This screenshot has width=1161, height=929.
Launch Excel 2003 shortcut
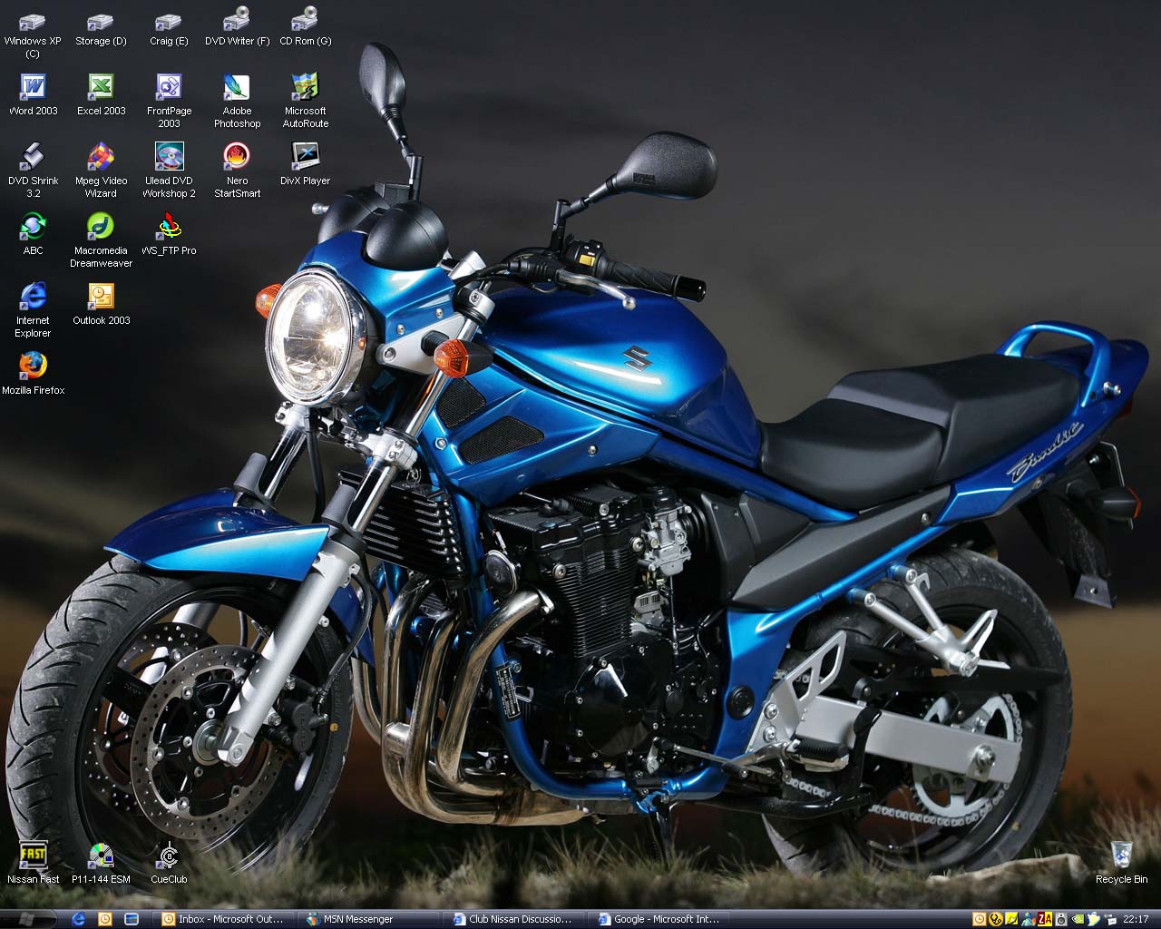tap(101, 94)
